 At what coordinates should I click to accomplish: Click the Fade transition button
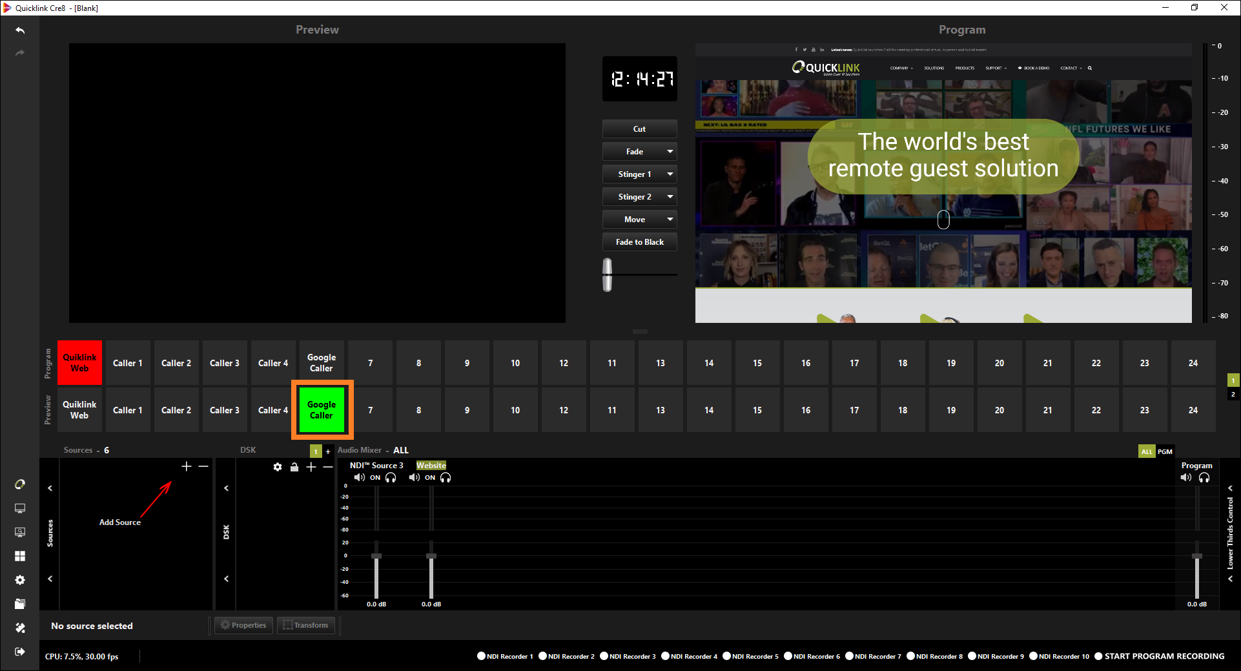tap(633, 152)
